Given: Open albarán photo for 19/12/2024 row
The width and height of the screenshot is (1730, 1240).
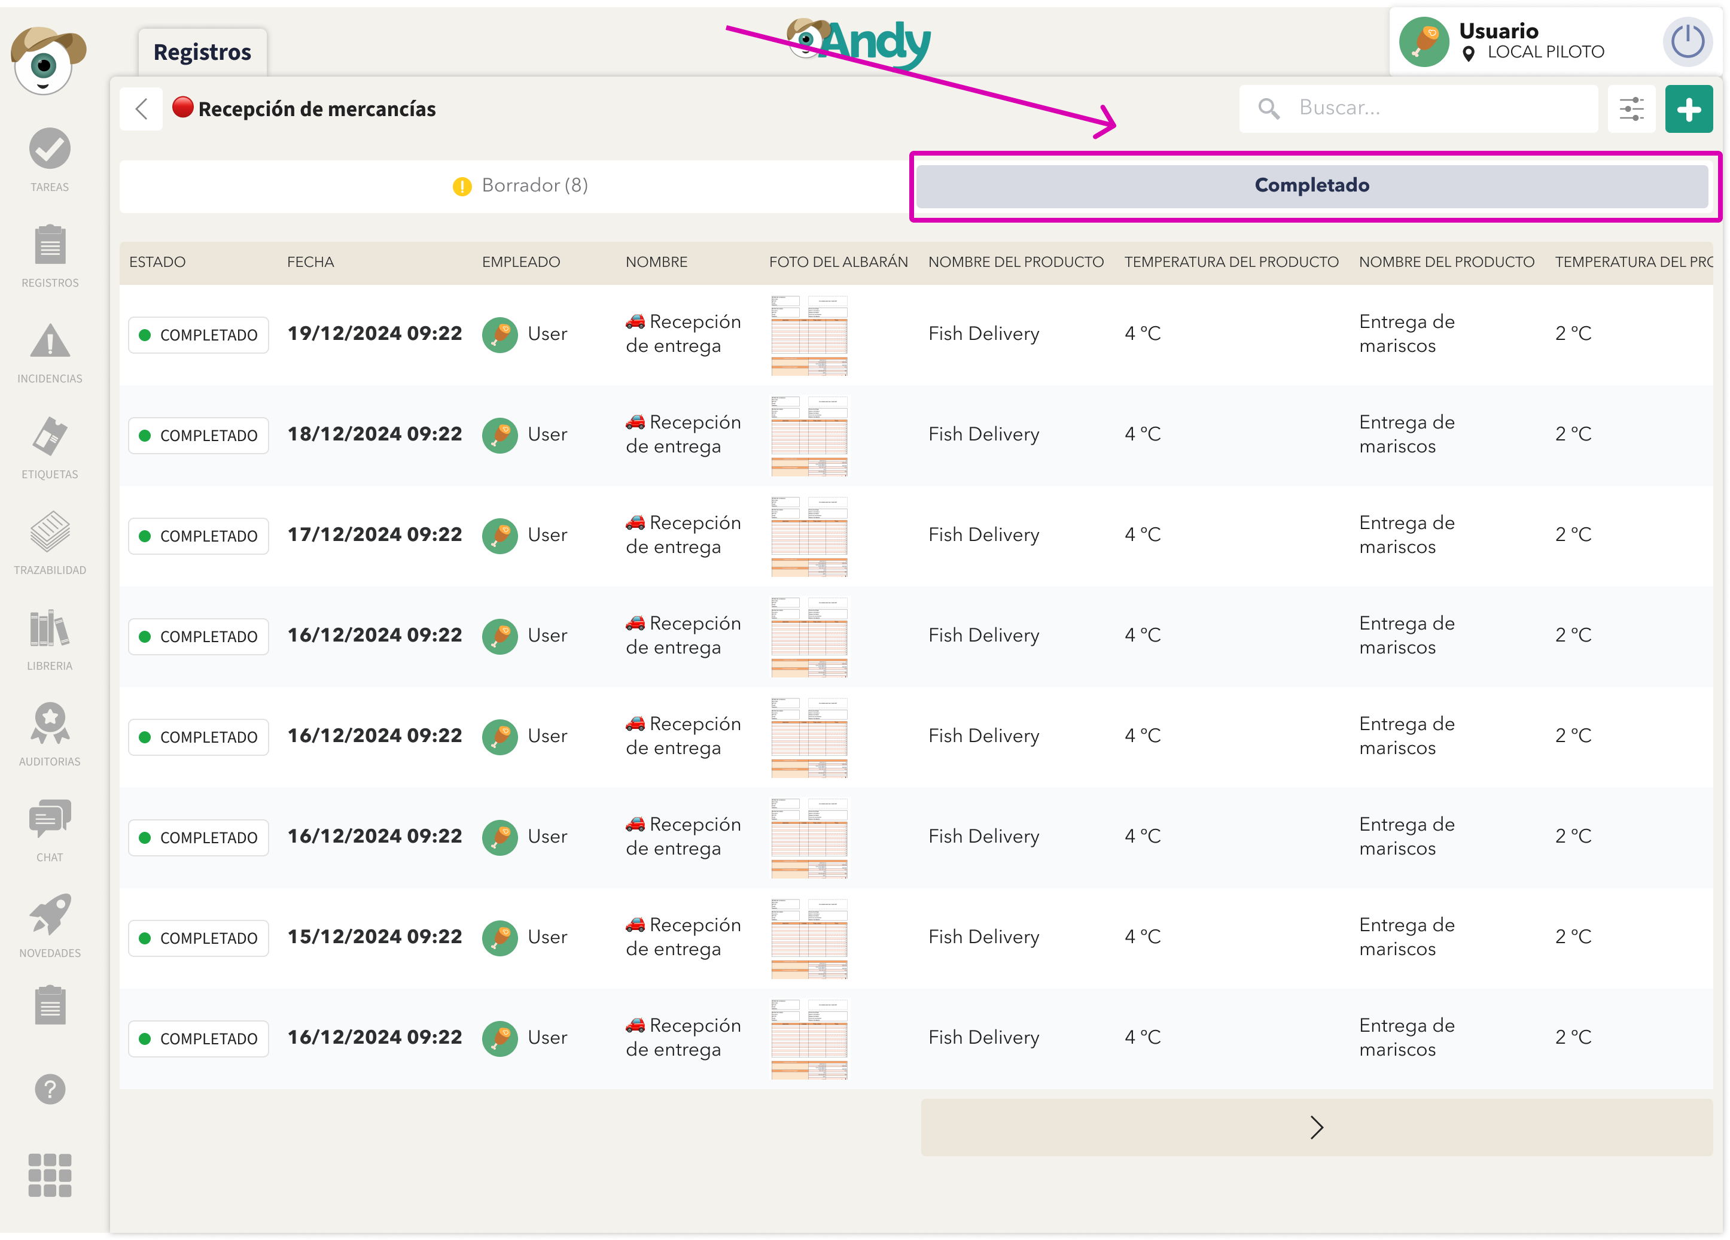Looking at the screenshot, I should (809, 335).
